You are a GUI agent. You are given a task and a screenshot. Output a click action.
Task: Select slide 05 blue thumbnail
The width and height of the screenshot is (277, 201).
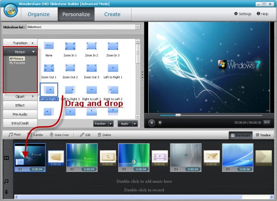point(238,157)
